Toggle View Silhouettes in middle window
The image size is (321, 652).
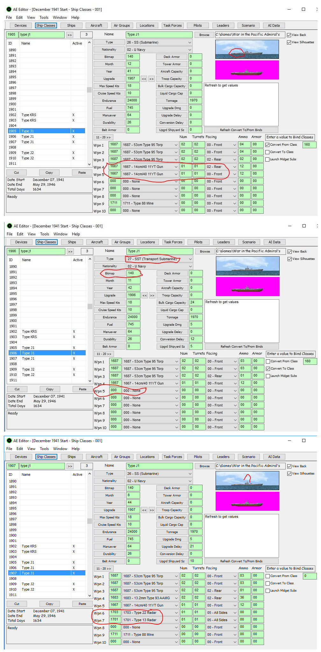289,259
